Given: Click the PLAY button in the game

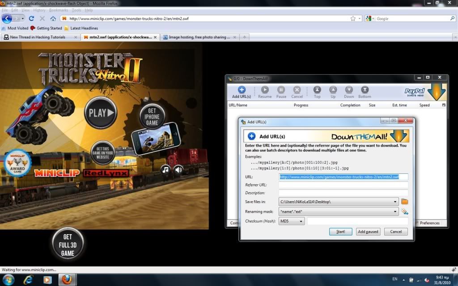Looking at the screenshot, I should pyautogui.click(x=101, y=113).
